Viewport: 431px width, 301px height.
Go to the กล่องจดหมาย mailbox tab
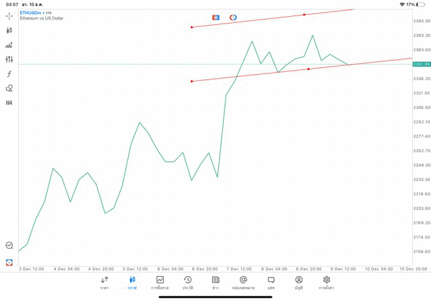(x=243, y=283)
